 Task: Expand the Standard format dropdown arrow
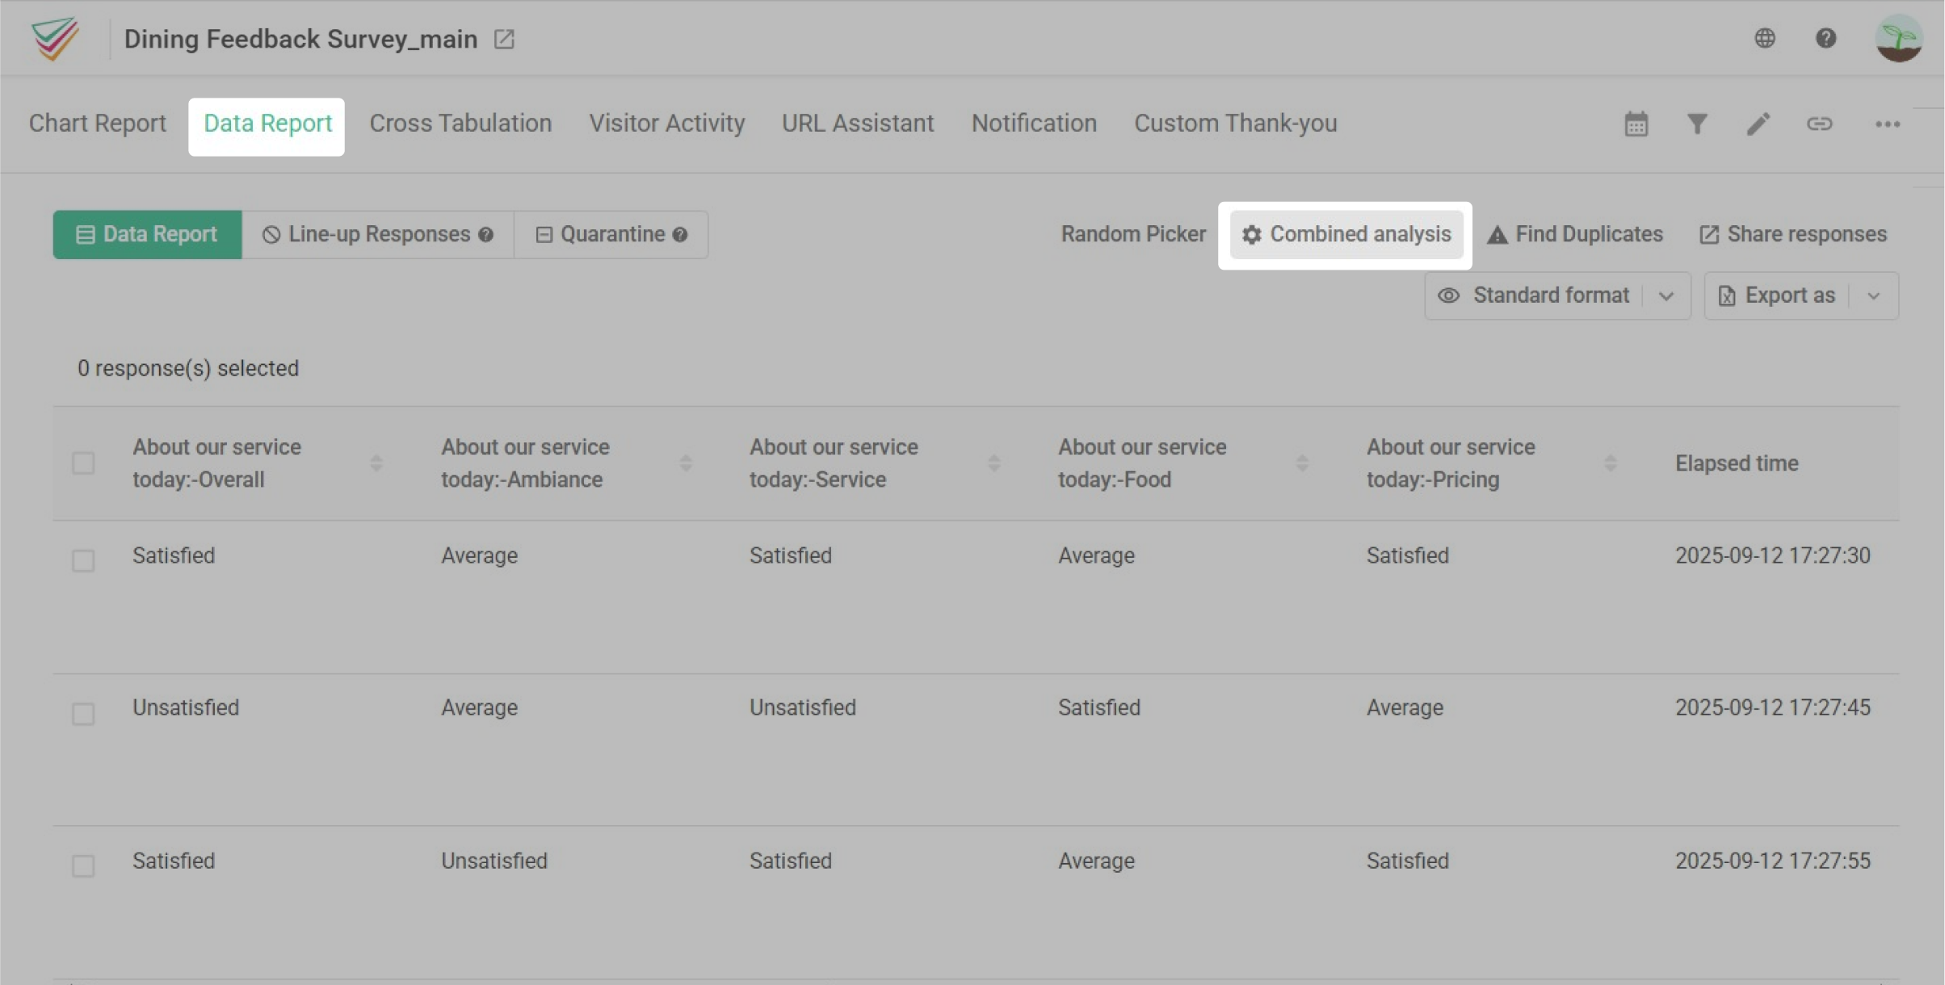[x=1666, y=296]
